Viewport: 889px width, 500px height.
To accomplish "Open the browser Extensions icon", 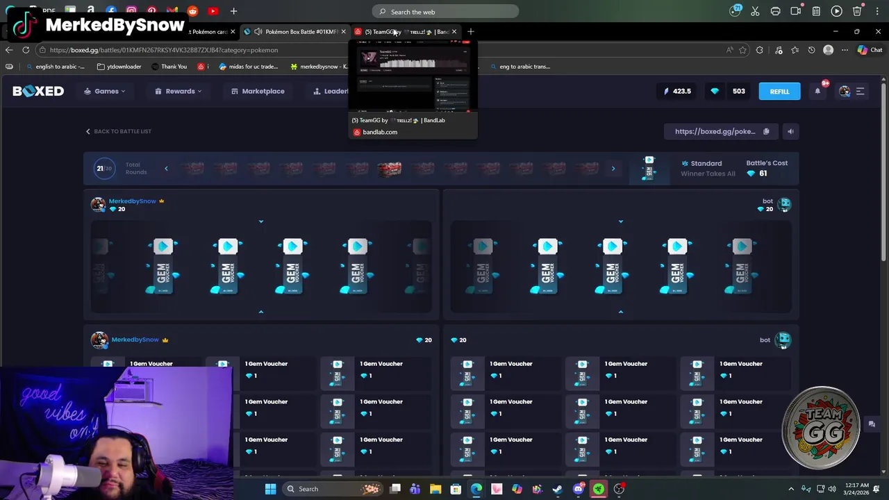I will [760, 50].
